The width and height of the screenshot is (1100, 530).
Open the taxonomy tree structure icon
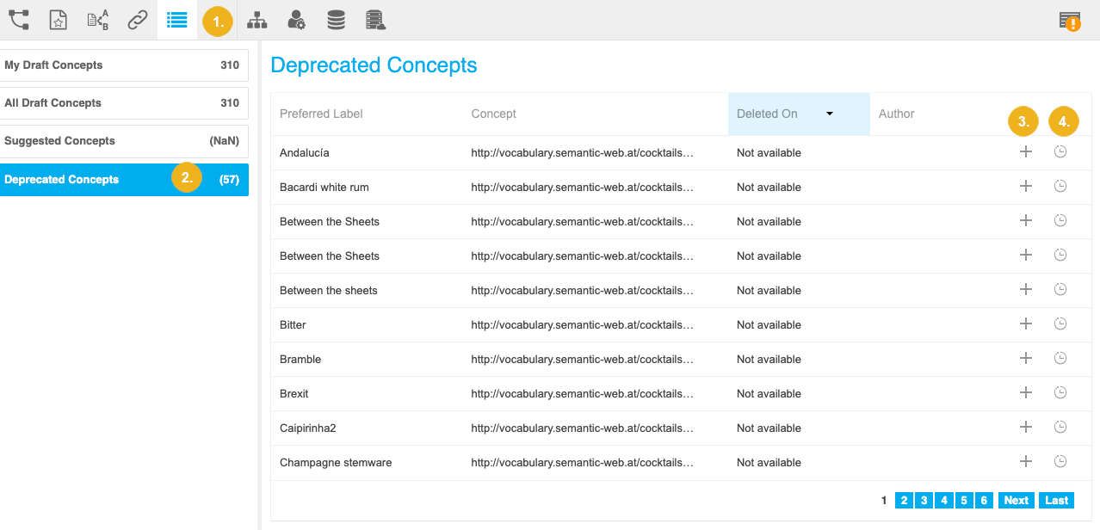click(x=256, y=20)
